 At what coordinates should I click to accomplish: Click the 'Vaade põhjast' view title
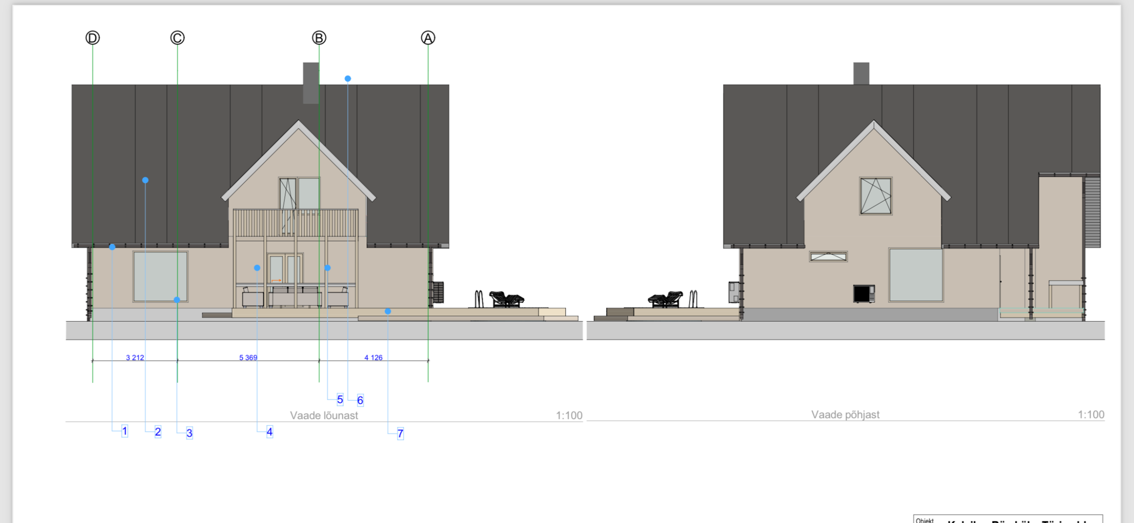845,414
